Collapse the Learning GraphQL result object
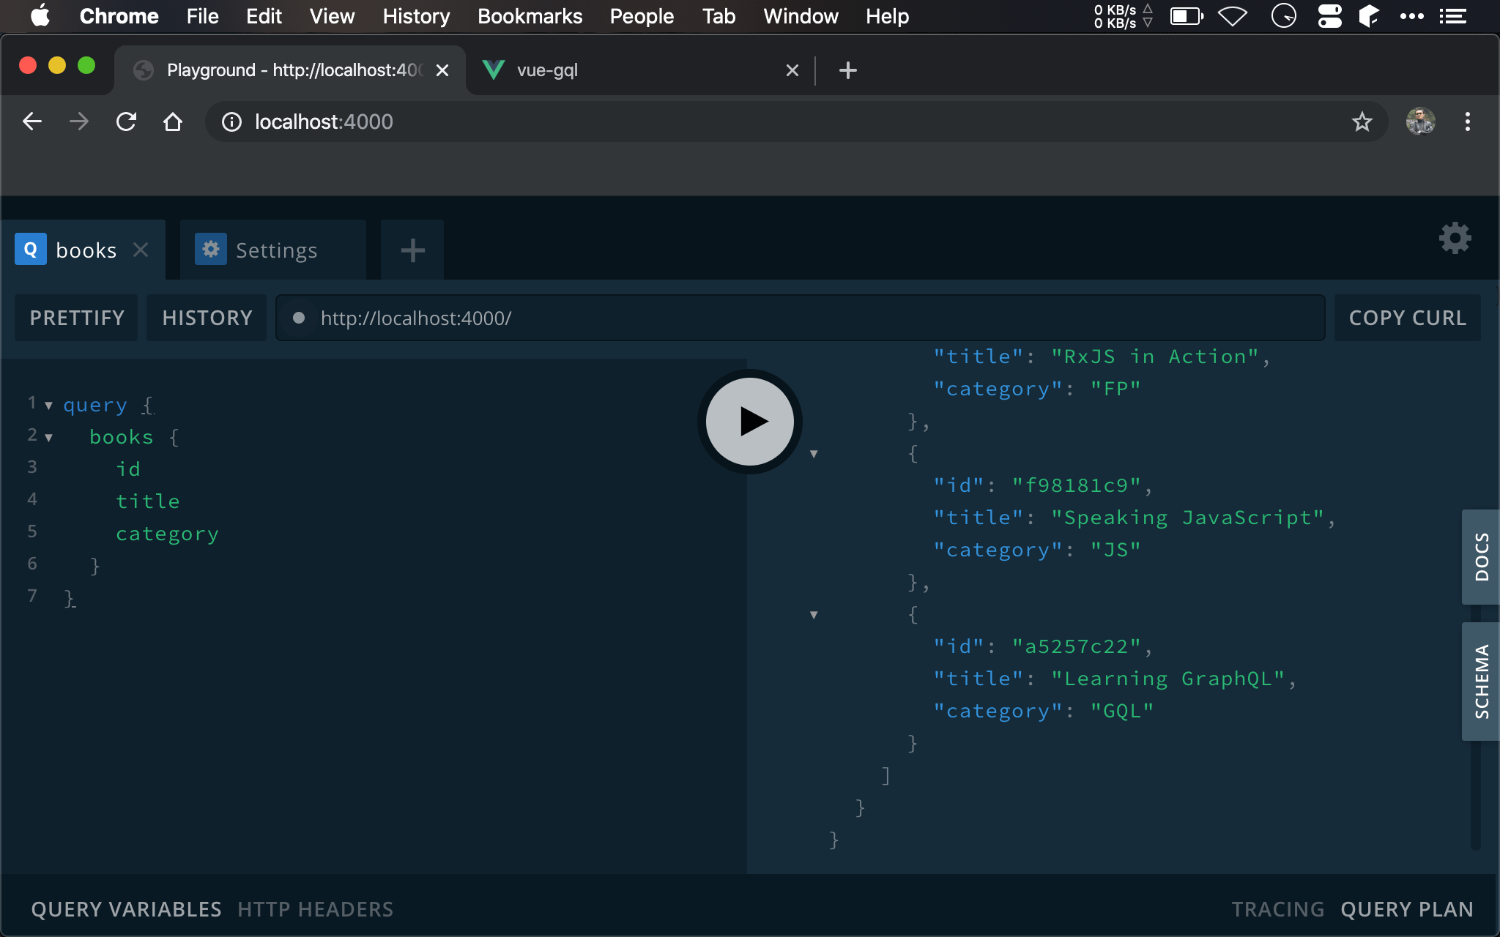This screenshot has height=937, width=1500. 814,615
